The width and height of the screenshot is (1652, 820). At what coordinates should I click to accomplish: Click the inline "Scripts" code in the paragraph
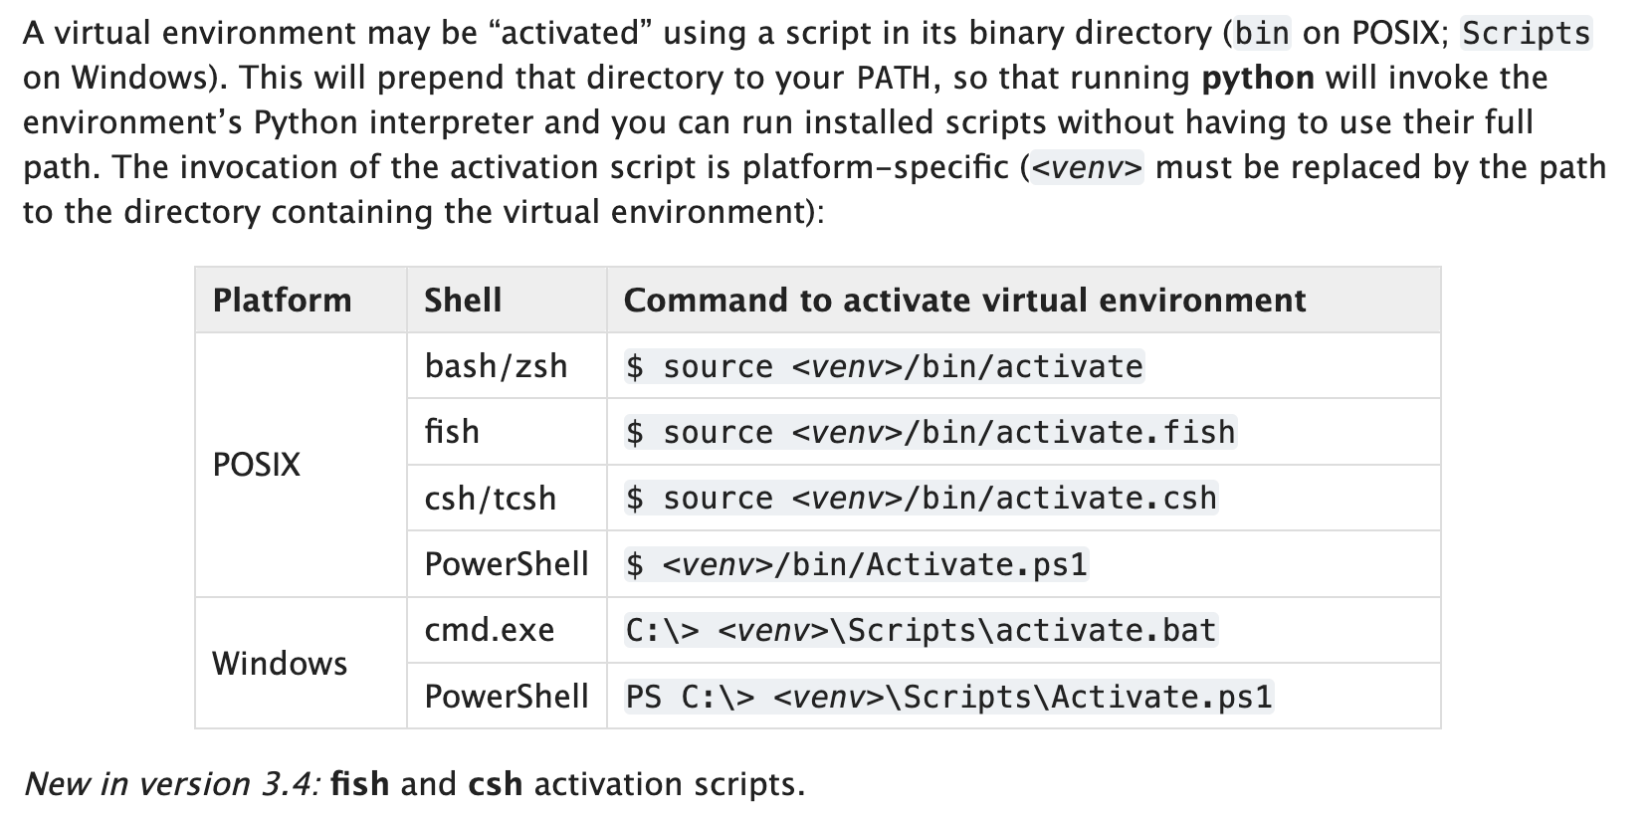point(1526,34)
